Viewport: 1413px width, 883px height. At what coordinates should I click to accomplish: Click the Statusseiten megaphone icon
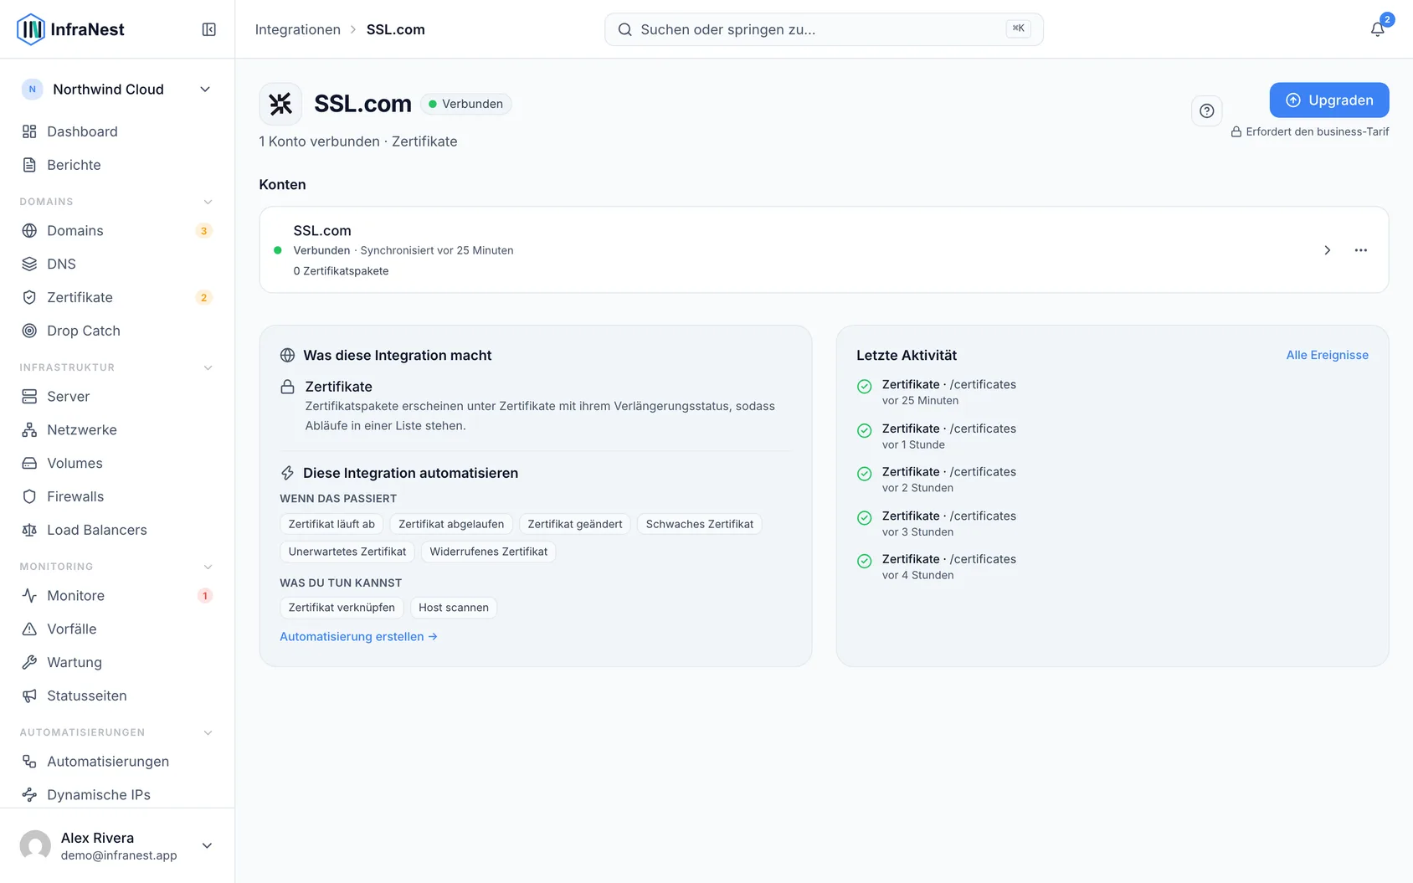click(29, 696)
